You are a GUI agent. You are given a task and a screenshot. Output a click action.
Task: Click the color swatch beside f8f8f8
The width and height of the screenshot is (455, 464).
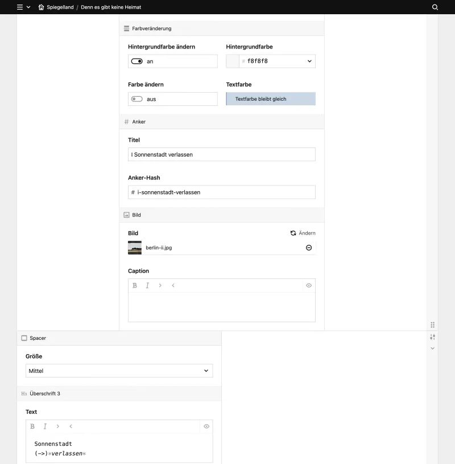click(232, 61)
